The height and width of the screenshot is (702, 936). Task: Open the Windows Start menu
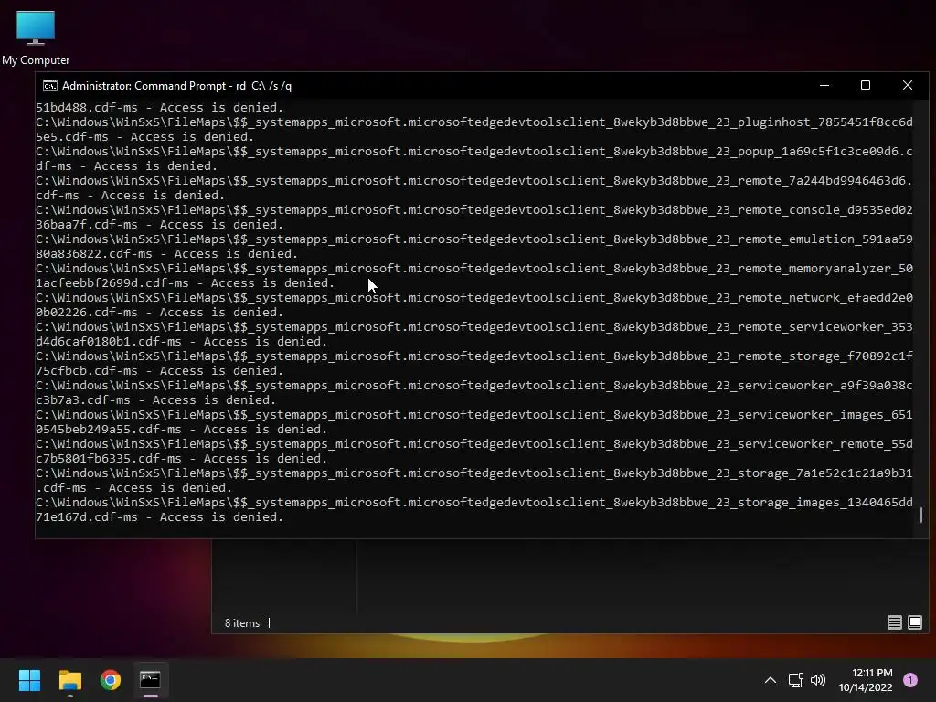point(29,680)
